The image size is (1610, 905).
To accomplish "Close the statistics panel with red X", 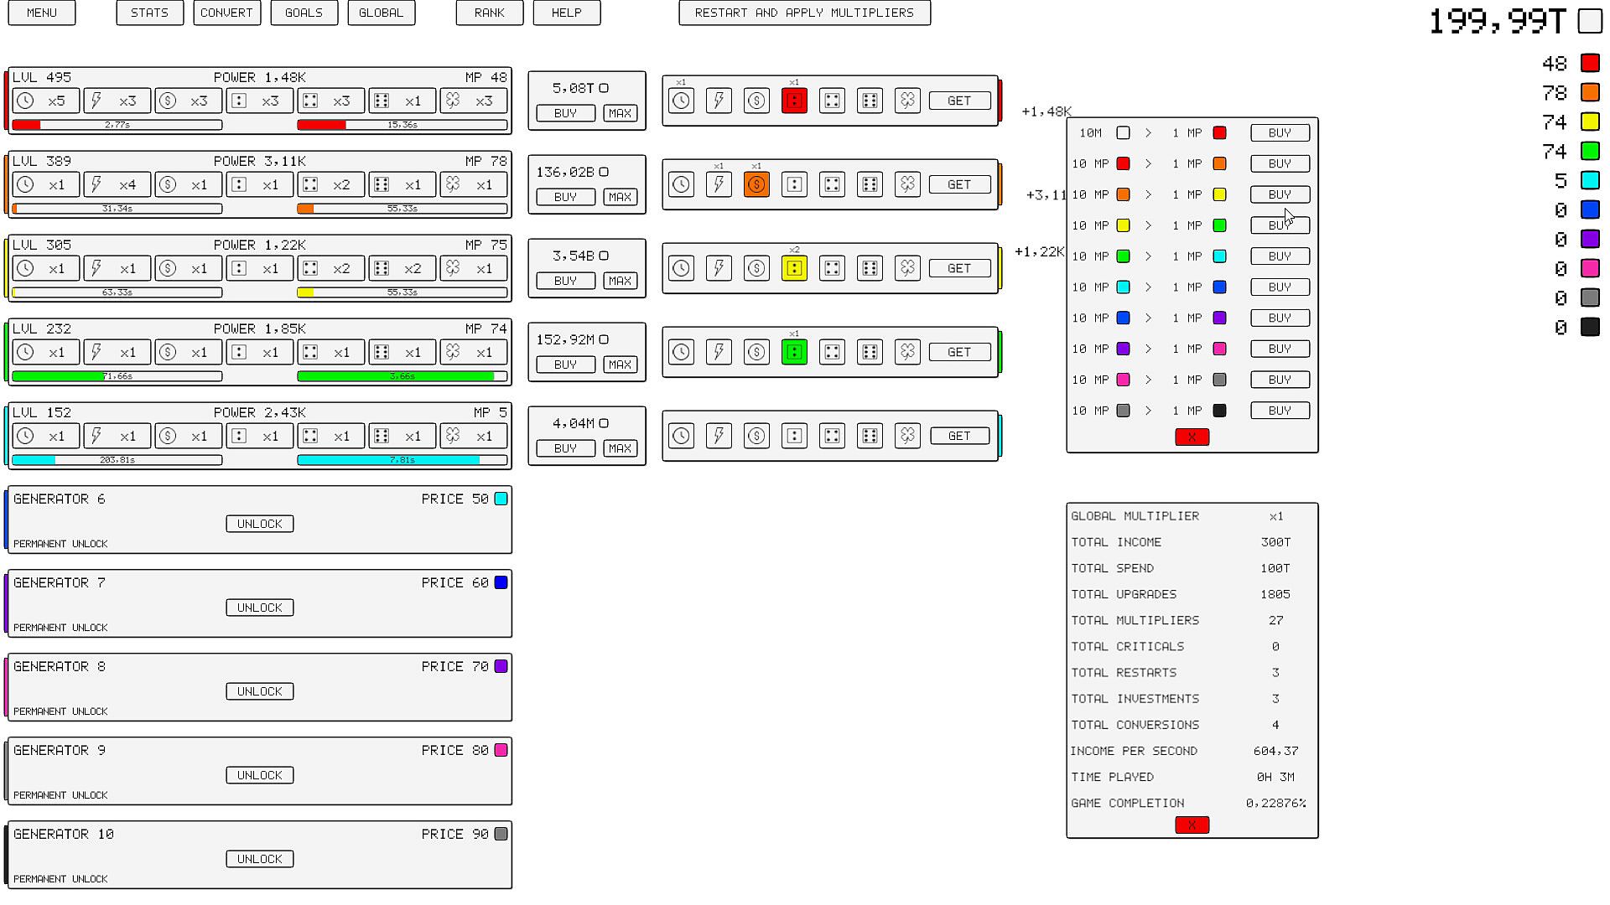I will [1192, 825].
